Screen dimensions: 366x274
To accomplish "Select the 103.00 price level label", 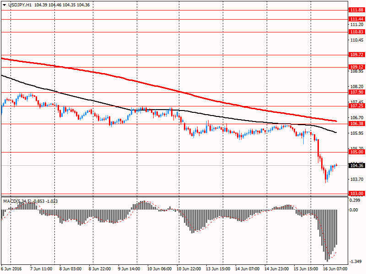I will tap(357, 194).
